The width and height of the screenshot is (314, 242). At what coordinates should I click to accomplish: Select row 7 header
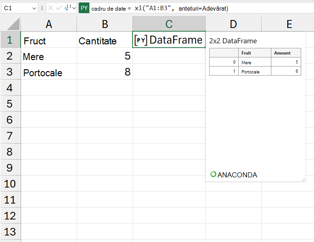point(11,136)
